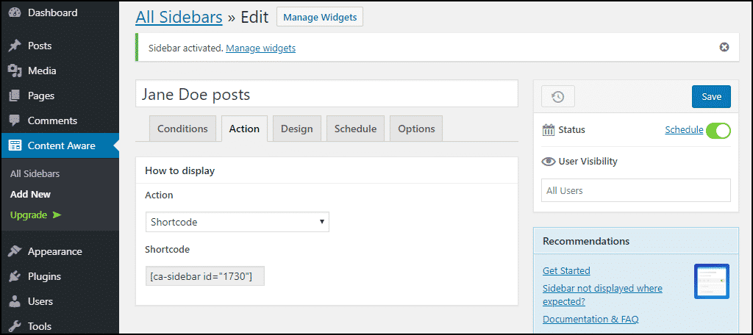
Task: Click the Jane Doe posts title field
Action: [326, 93]
